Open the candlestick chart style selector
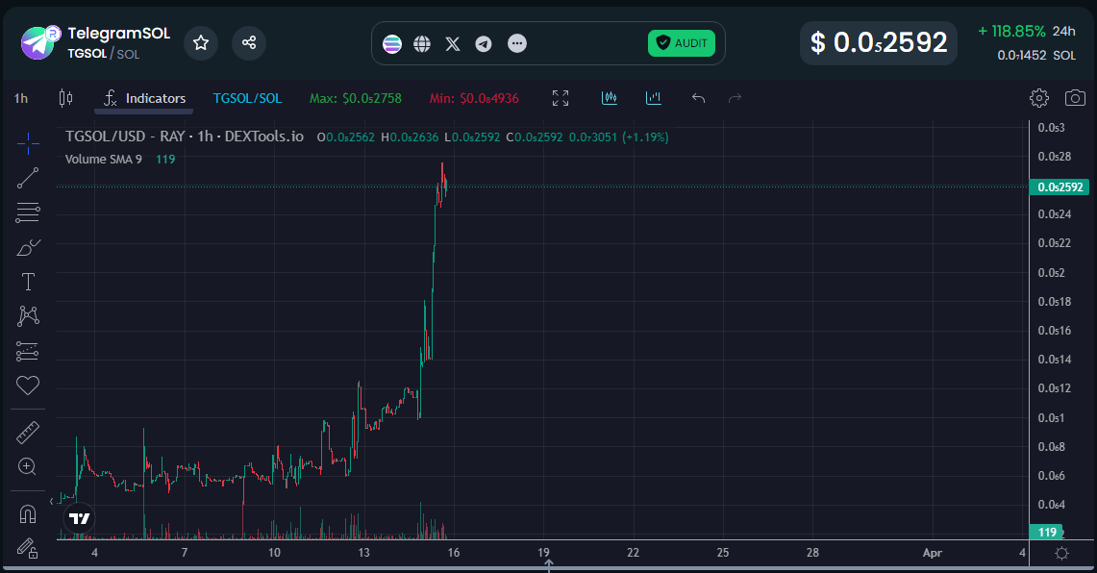This screenshot has width=1097, height=573. (65, 99)
